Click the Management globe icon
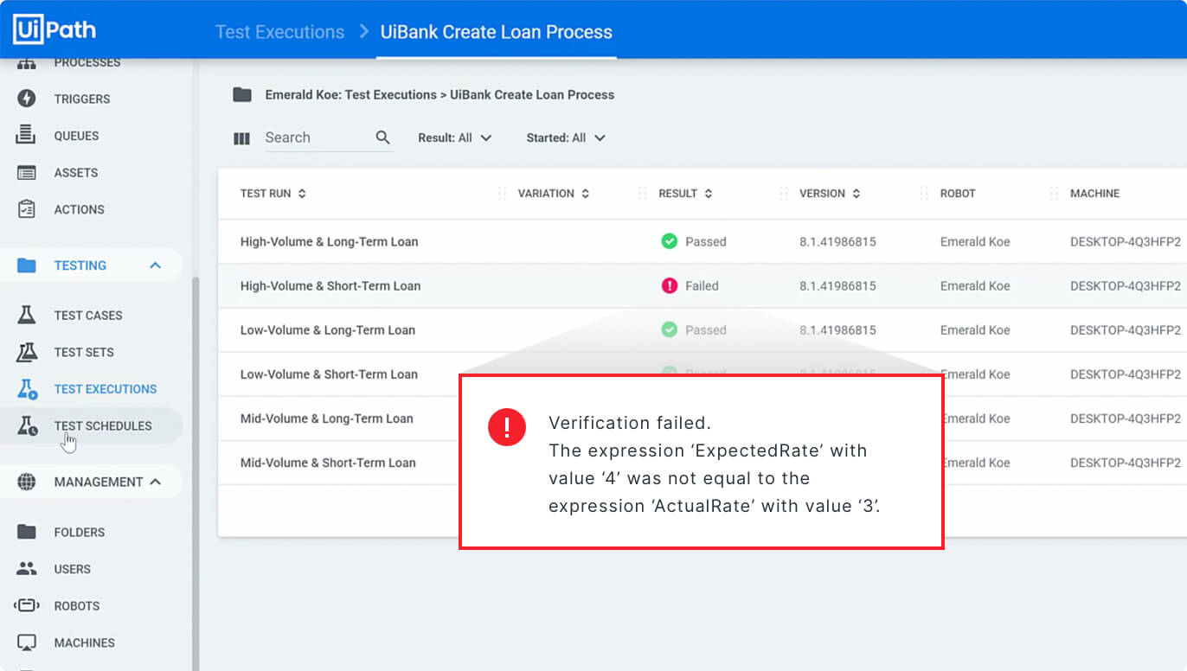The image size is (1187, 671). tap(27, 482)
